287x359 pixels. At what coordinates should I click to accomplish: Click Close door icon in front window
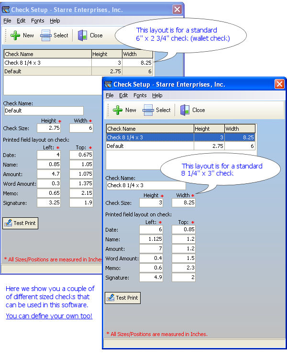pos(185,110)
